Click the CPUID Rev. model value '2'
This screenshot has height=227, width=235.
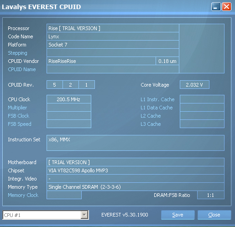pyautogui.click(x=71, y=85)
